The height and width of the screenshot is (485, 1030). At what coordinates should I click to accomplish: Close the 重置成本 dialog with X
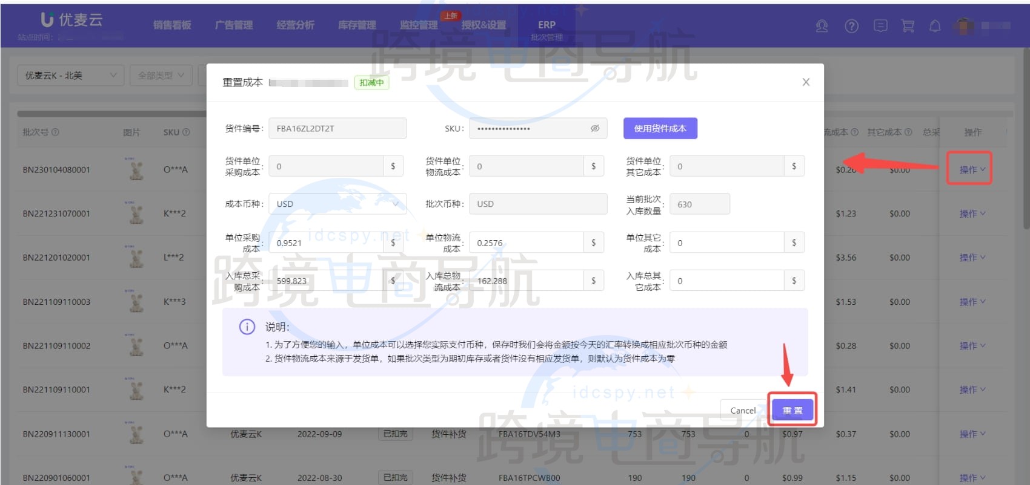pyautogui.click(x=806, y=82)
